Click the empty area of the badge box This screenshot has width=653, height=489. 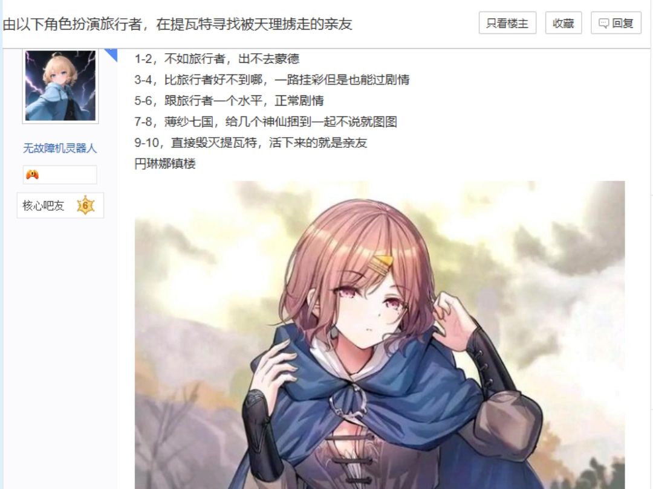69,174
